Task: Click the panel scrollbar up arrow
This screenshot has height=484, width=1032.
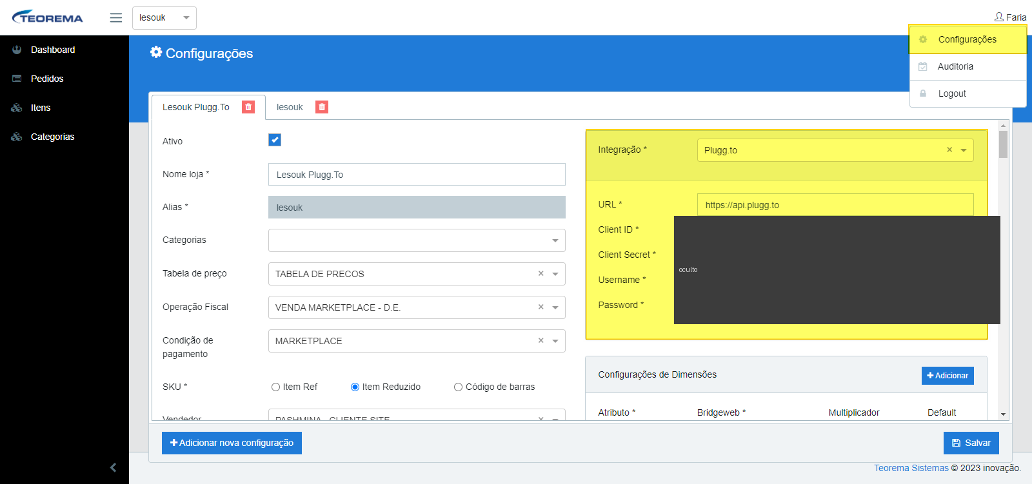Action: pyautogui.click(x=1003, y=126)
